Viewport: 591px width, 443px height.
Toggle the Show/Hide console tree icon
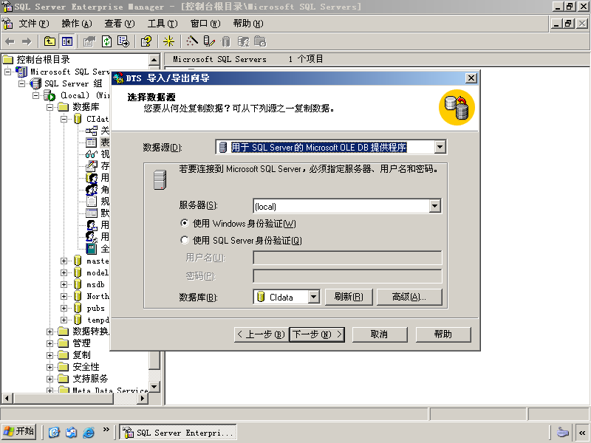(x=67, y=41)
